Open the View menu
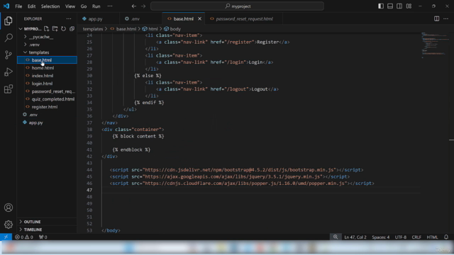Viewport: 454px width, 255px height. [70, 6]
